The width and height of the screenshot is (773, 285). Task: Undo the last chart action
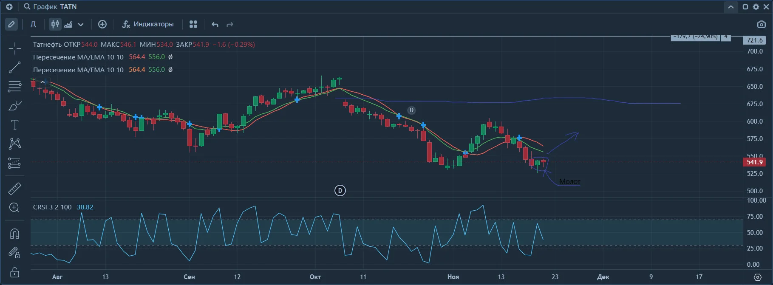pyautogui.click(x=215, y=25)
